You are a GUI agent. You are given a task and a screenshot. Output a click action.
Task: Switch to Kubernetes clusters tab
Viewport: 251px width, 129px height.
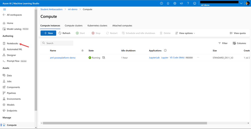coord(97,25)
